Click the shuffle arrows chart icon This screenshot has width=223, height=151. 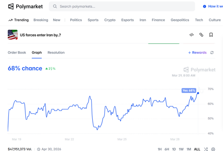[206, 149]
